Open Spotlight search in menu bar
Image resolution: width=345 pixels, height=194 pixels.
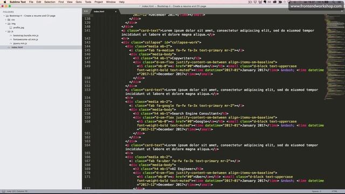334,2
